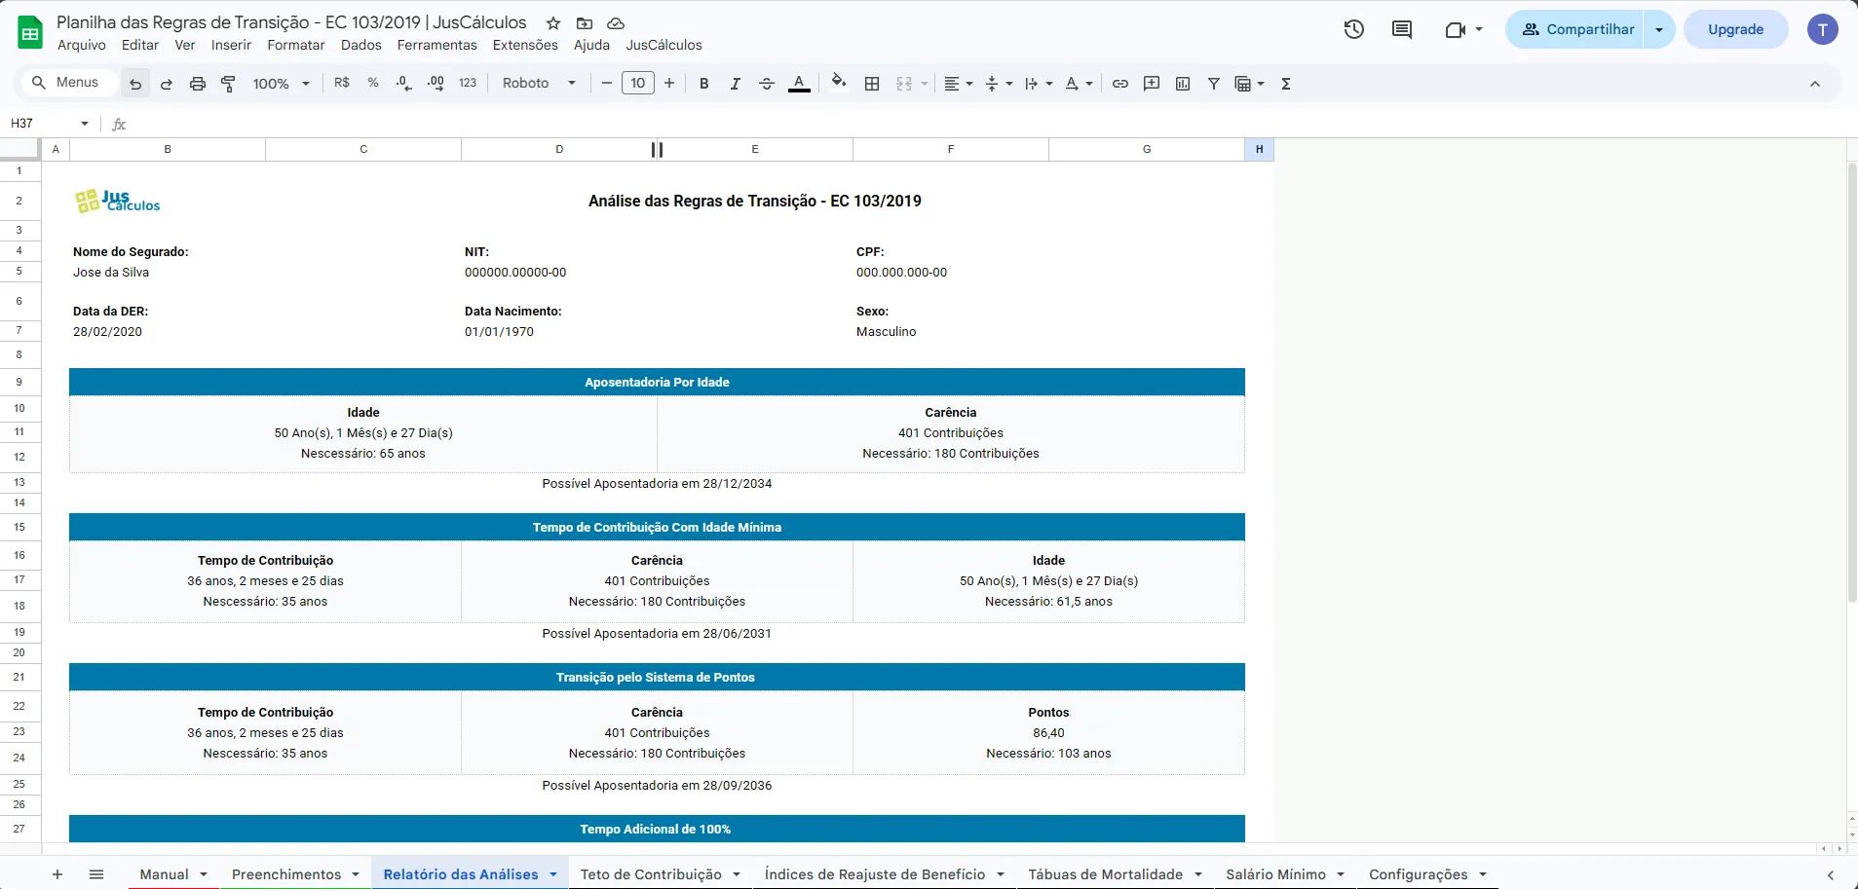
Task: Open number format 123 menu
Action: (x=468, y=84)
